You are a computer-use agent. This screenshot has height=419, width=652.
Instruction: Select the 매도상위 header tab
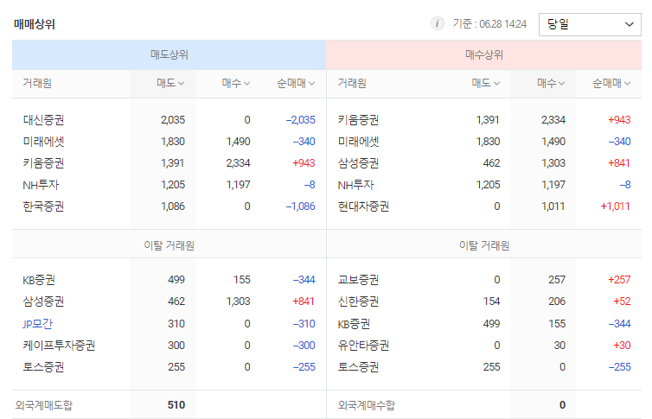(x=169, y=54)
